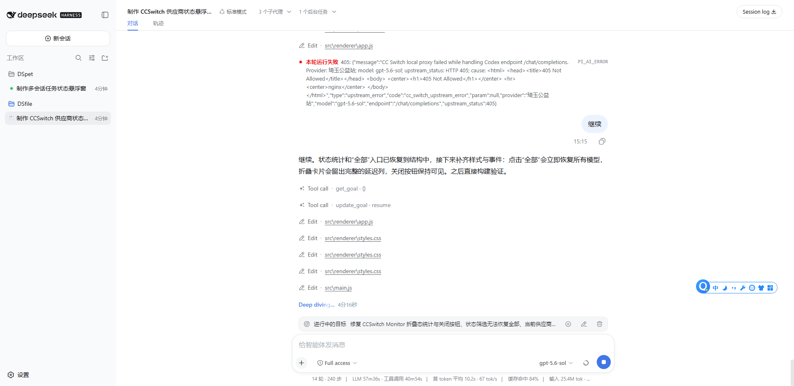This screenshot has width=794, height=386.
Task: Open the 制作多会话任务状态悬浮窗 session
Action: click(58, 88)
